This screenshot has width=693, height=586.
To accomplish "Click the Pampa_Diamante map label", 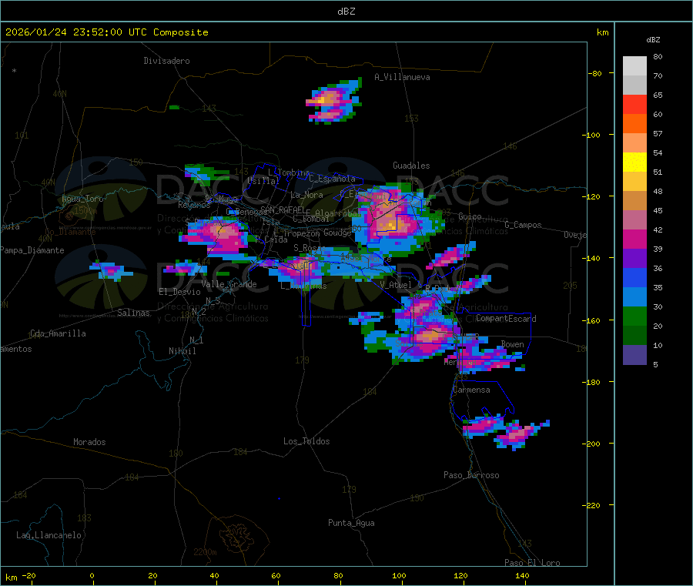I will 32,250.
